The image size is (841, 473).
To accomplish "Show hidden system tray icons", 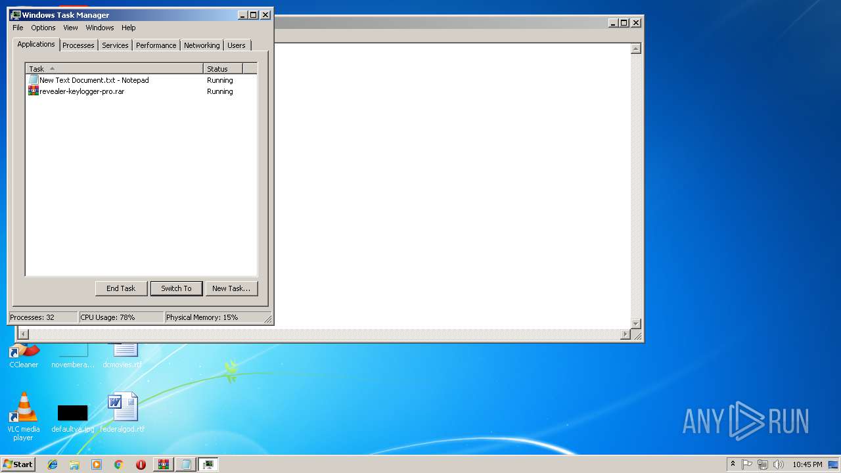I will tap(733, 464).
